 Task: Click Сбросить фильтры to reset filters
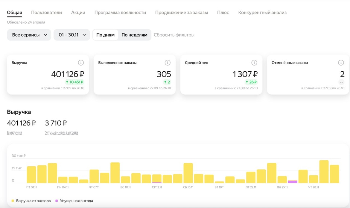coord(174,35)
